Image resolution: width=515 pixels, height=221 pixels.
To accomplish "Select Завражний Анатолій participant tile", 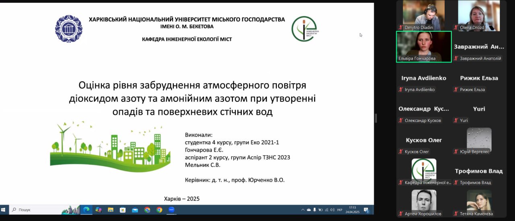I will point(479,46).
